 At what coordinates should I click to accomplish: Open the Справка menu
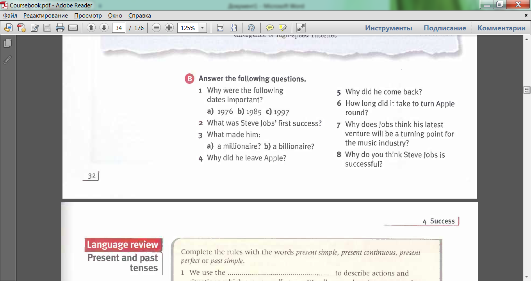[140, 16]
